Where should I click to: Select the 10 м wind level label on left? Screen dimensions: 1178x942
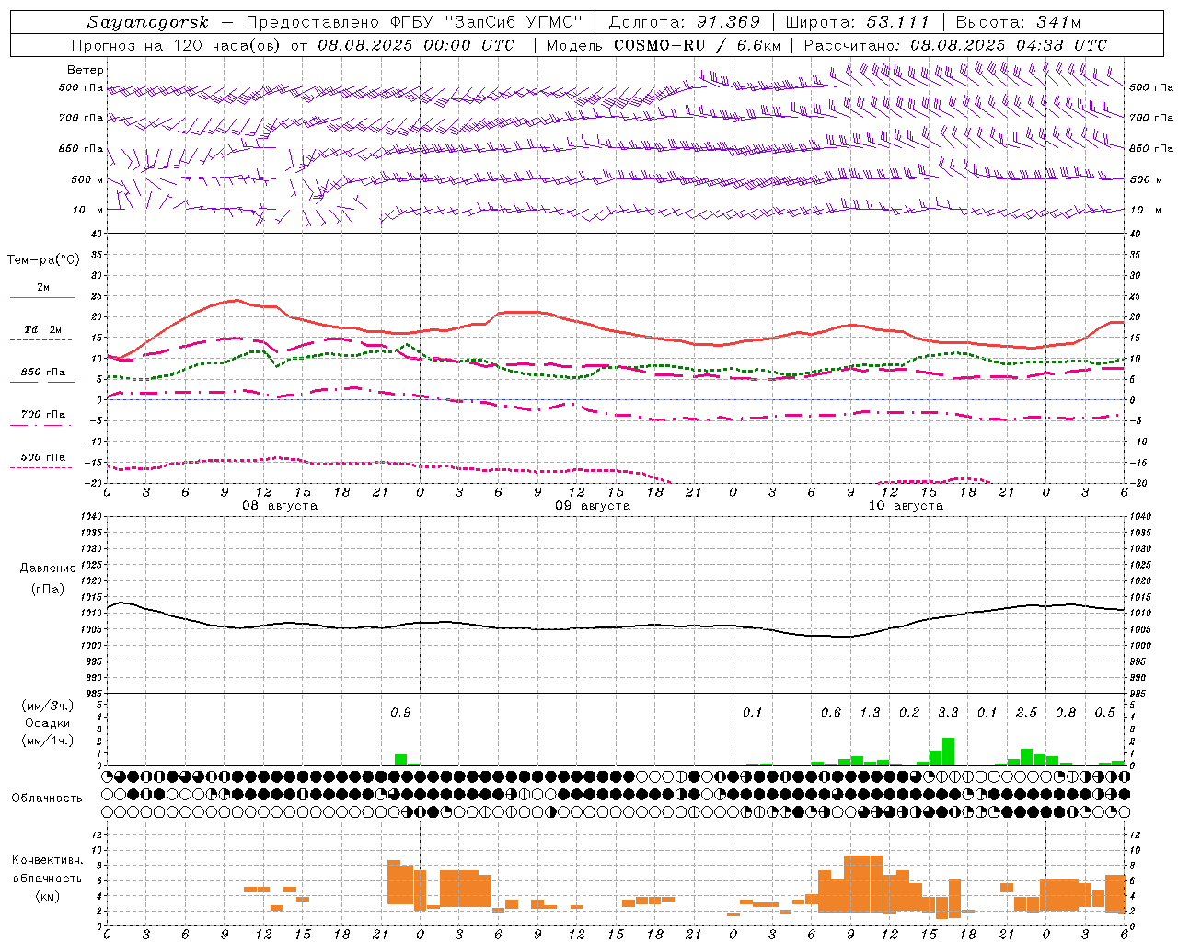(87, 210)
